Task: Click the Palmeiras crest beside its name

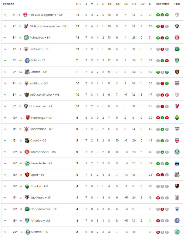Action: 26,38
